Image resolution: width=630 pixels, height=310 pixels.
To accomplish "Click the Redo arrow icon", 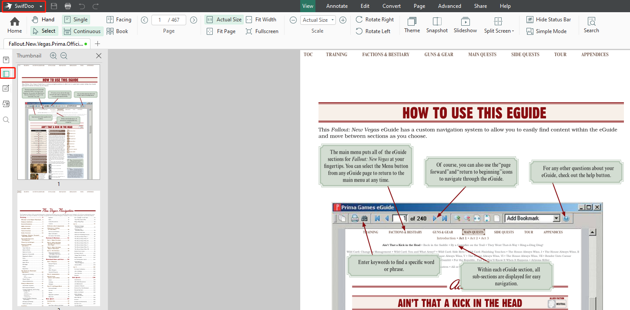I will [96, 6].
